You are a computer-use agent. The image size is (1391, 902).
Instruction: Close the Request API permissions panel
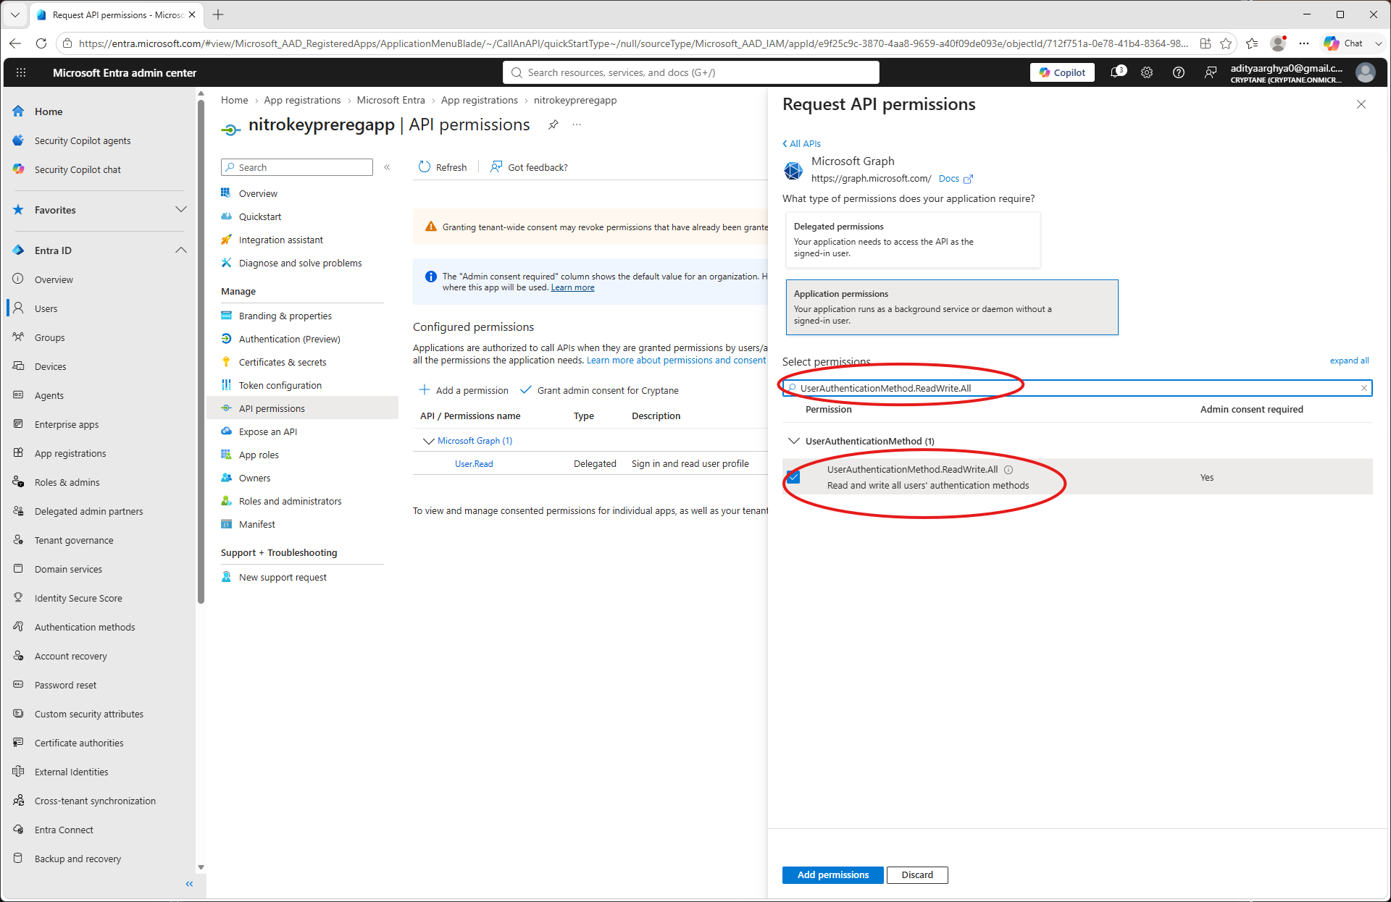(1361, 104)
